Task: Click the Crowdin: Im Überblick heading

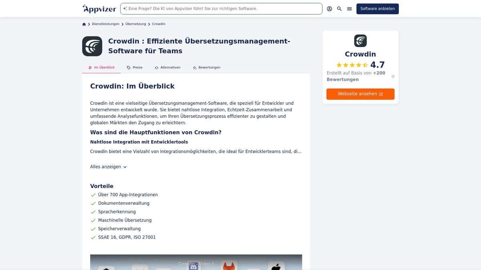Action: [132, 86]
